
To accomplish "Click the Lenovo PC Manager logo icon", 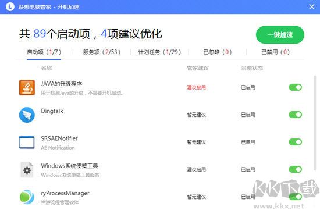I will pos(10,7).
